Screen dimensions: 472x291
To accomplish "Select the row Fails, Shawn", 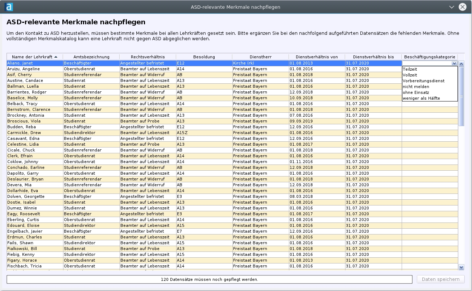I will coord(232,243).
